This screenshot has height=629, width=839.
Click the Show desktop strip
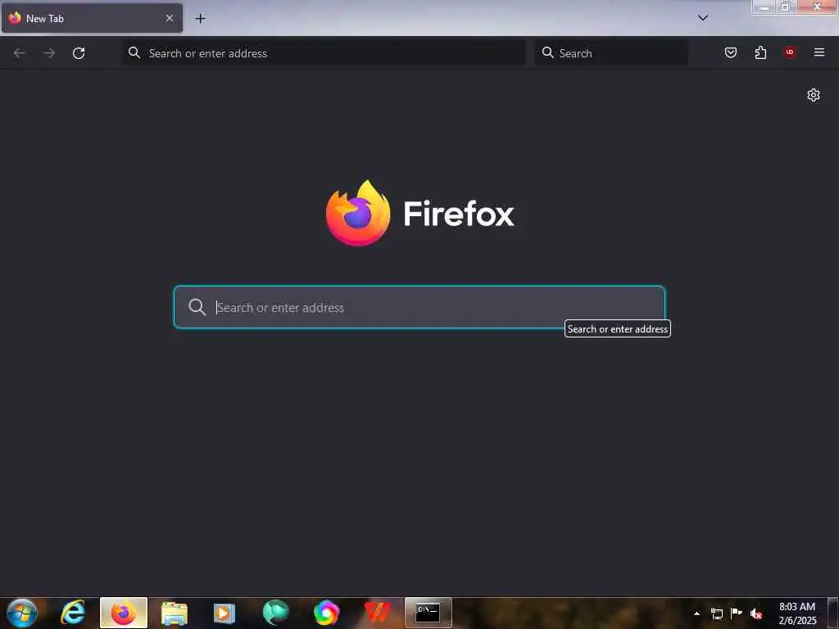(x=833, y=613)
